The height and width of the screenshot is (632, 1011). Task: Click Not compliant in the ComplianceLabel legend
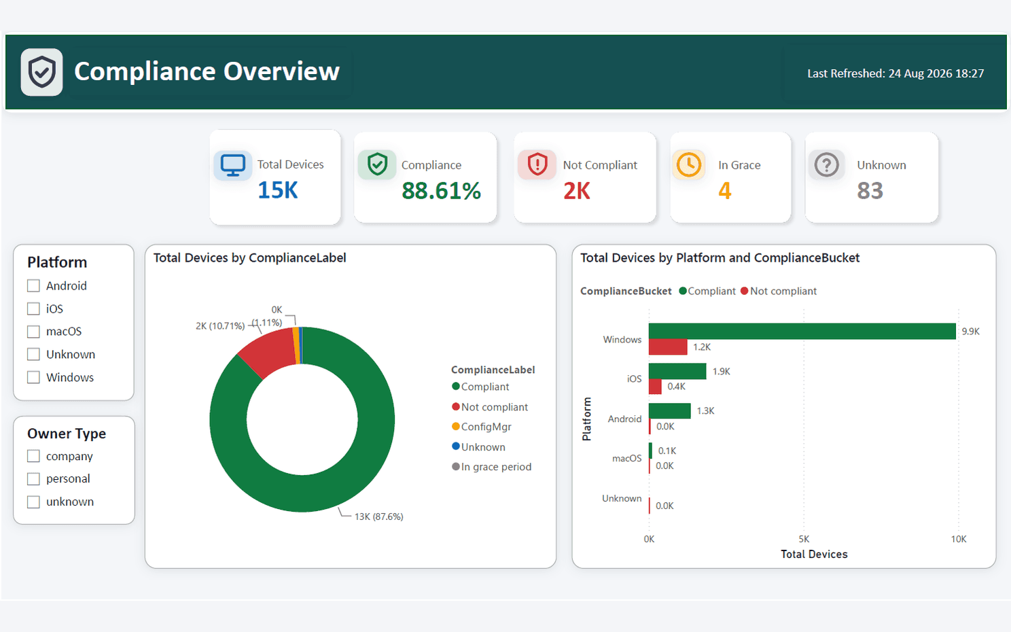[x=490, y=407]
